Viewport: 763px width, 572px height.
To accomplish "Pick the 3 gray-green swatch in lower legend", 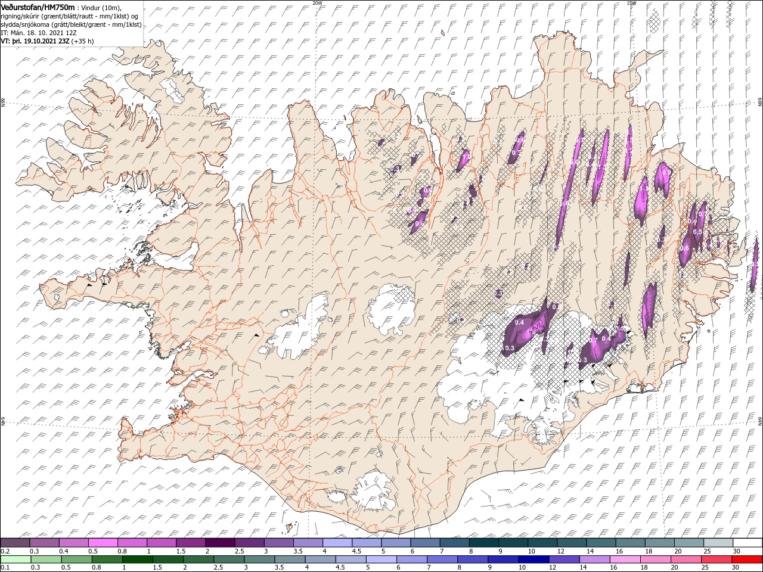I will tap(260, 559).
